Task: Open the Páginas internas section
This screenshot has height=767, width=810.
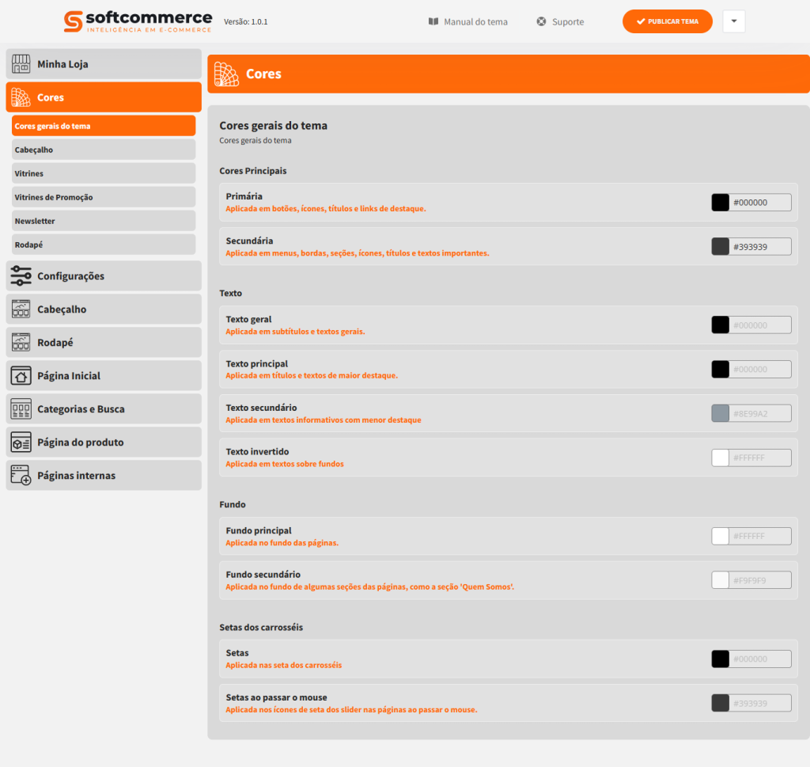Action: [104, 475]
